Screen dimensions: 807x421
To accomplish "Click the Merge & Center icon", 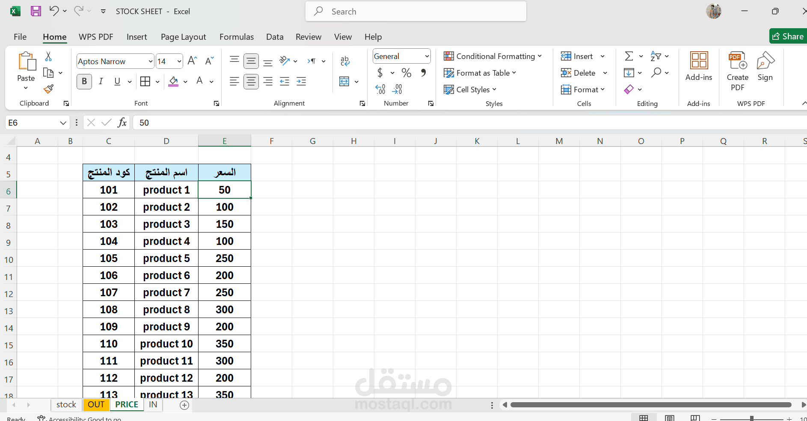I will [x=344, y=81].
